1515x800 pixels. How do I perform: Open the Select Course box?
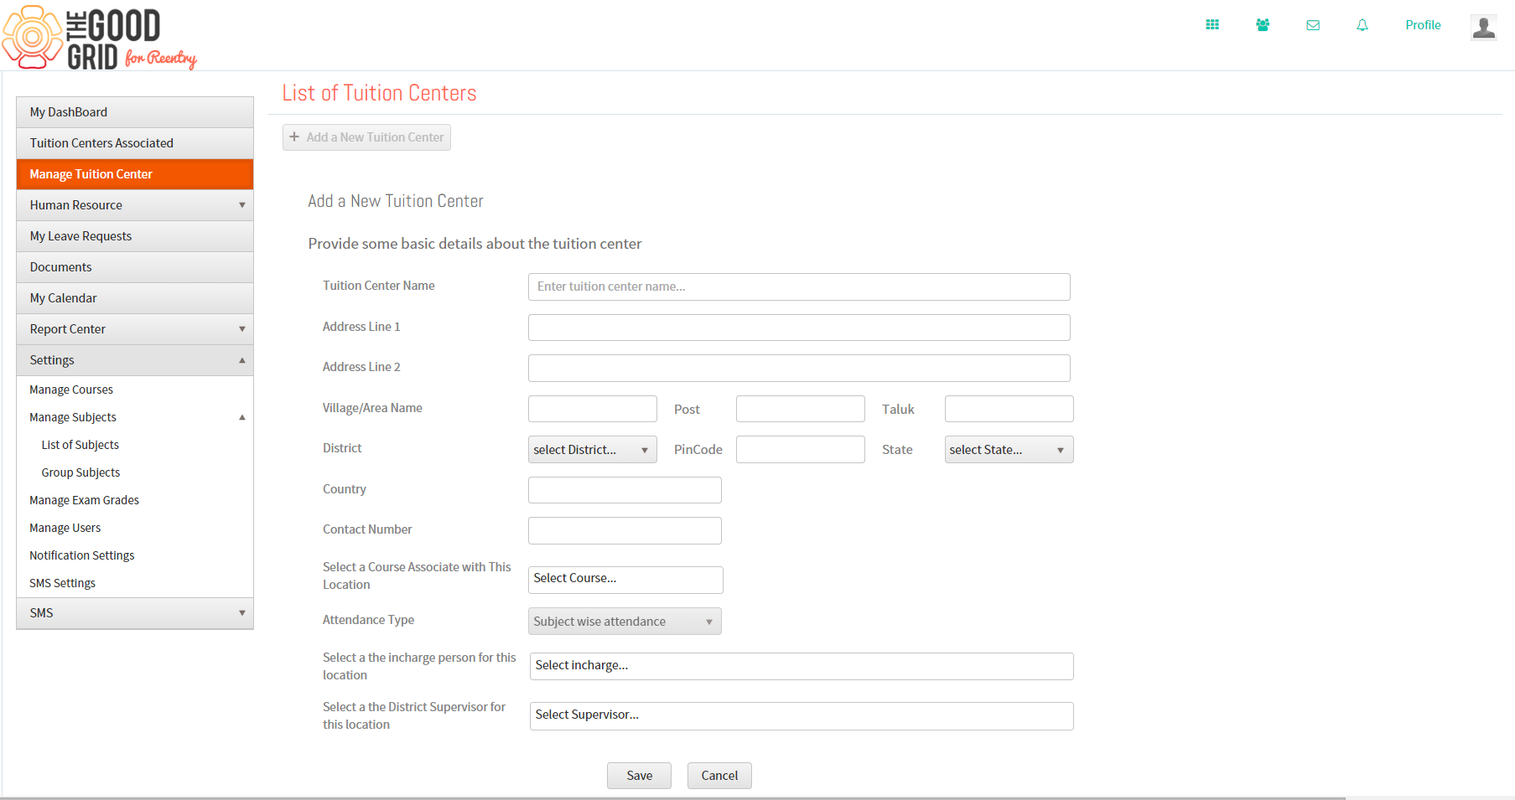(625, 580)
